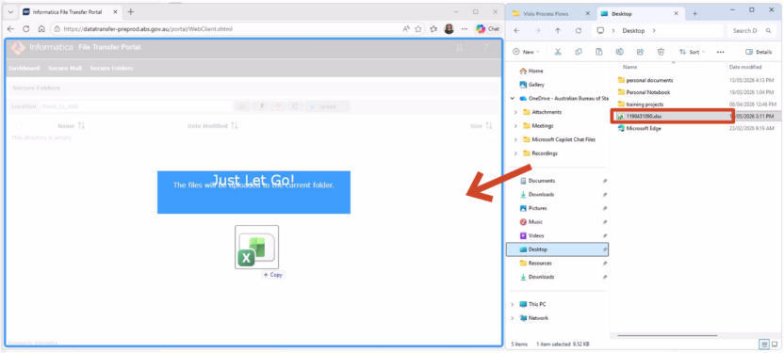The height and width of the screenshot is (353, 784).
Task: Collapse the OneDrive tree node
Action: tap(513, 98)
